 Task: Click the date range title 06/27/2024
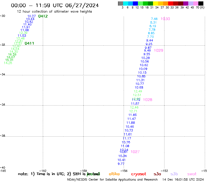[x=82, y=5]
